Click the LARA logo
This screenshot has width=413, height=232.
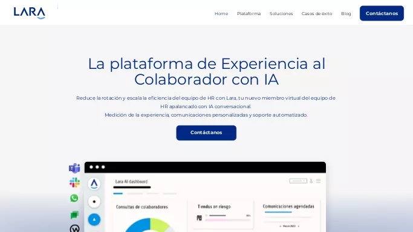(30, 13)
